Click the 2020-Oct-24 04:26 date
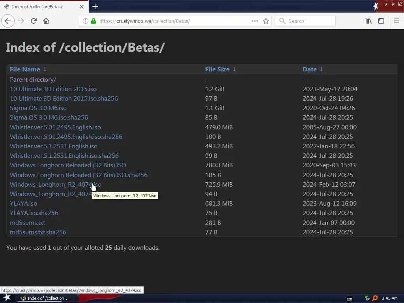 [329, 108]
